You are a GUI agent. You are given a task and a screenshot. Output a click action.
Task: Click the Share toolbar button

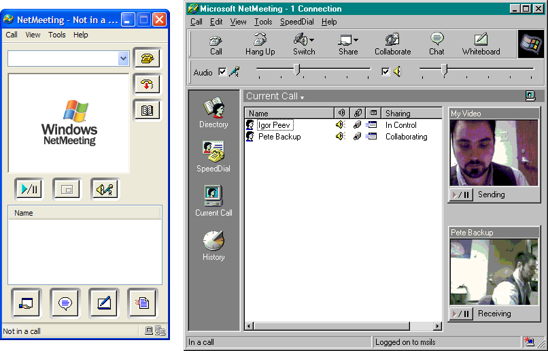click(348, 44)
